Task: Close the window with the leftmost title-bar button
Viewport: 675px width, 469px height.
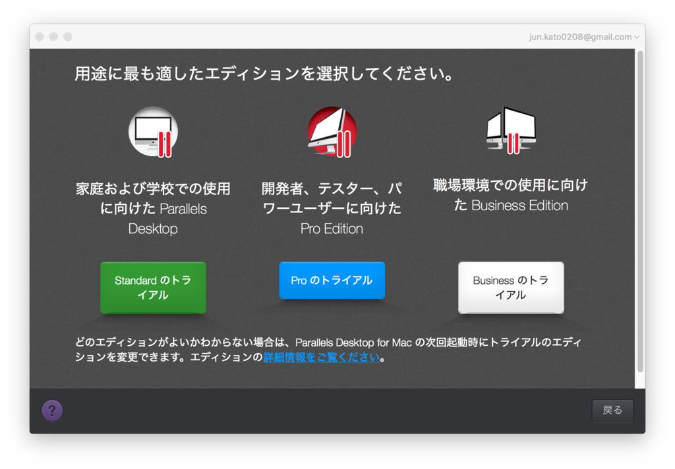Action: pyautogui.click(x=40, y=37)
